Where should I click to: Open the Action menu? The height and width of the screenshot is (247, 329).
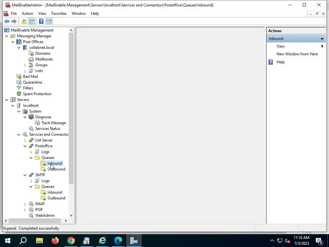coord(28,14)
